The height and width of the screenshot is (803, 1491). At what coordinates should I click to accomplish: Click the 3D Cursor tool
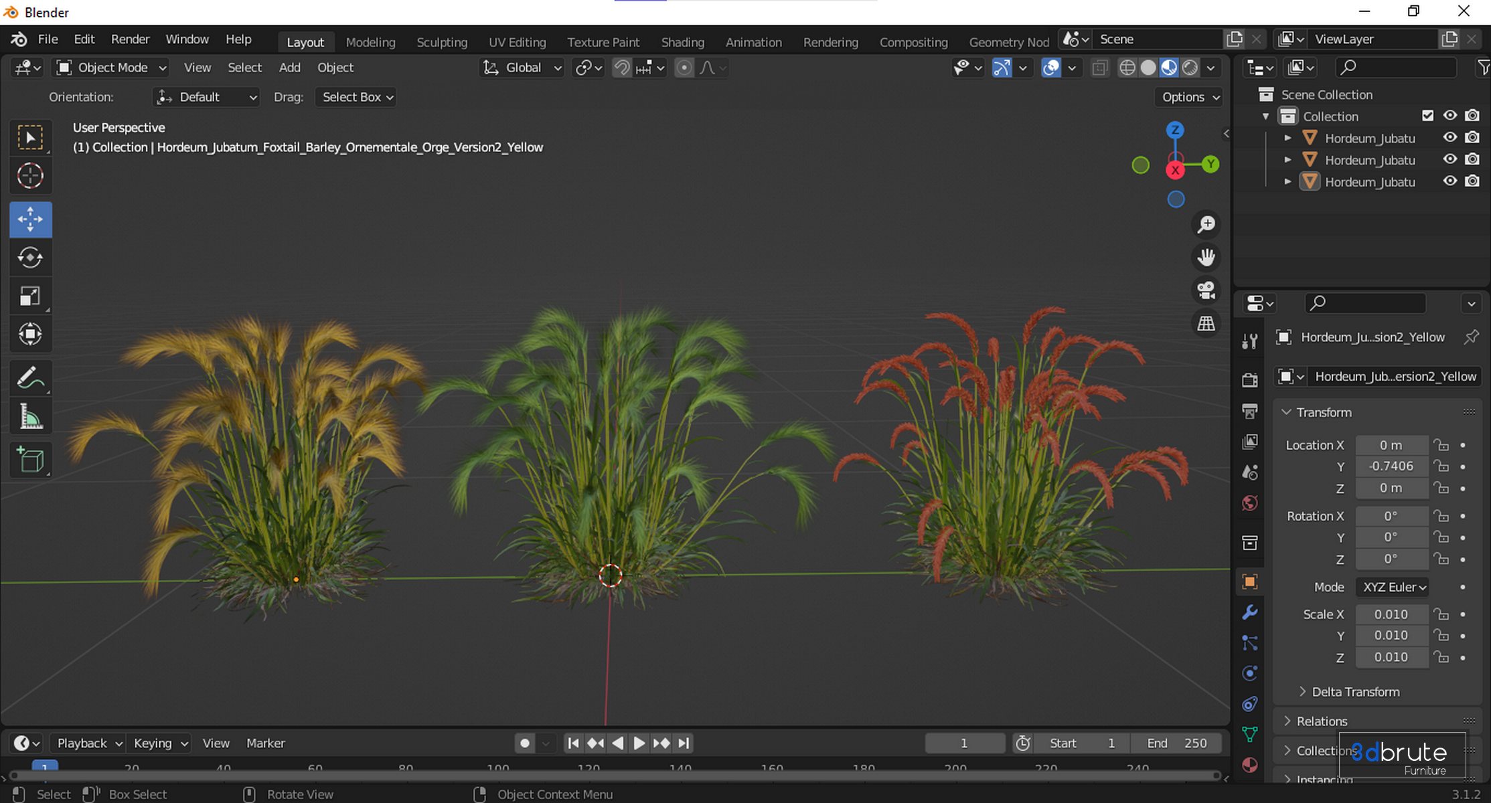[x=30, y=176]
